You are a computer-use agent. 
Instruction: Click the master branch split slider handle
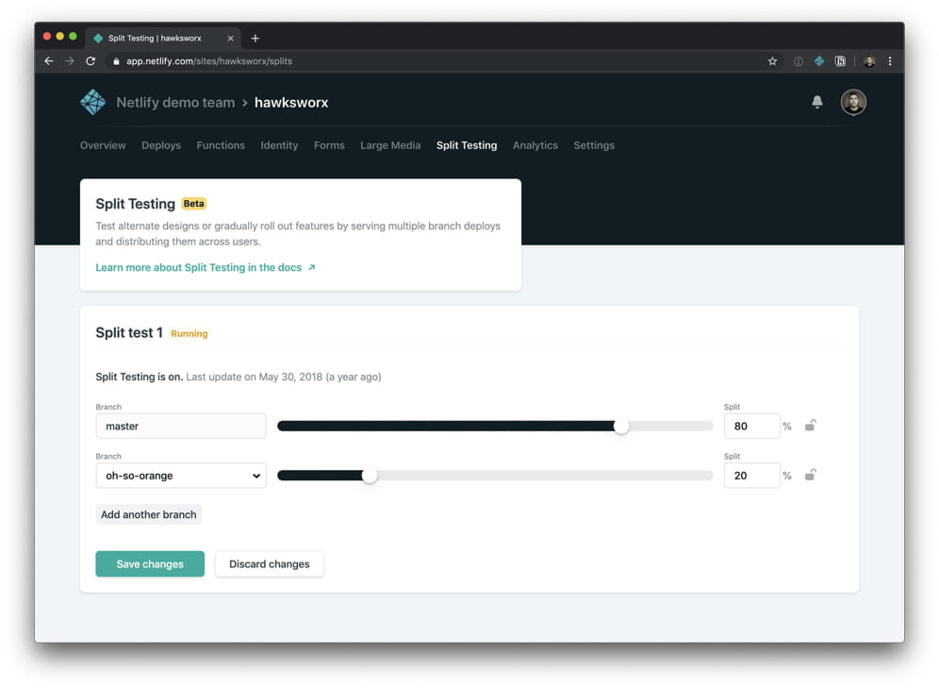point(621,426)
